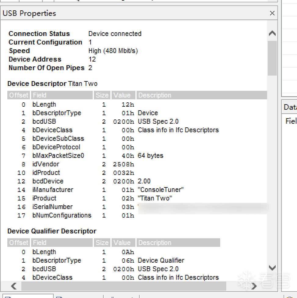
Task: Close the USB Properties panel
Action: click(272, 13)
